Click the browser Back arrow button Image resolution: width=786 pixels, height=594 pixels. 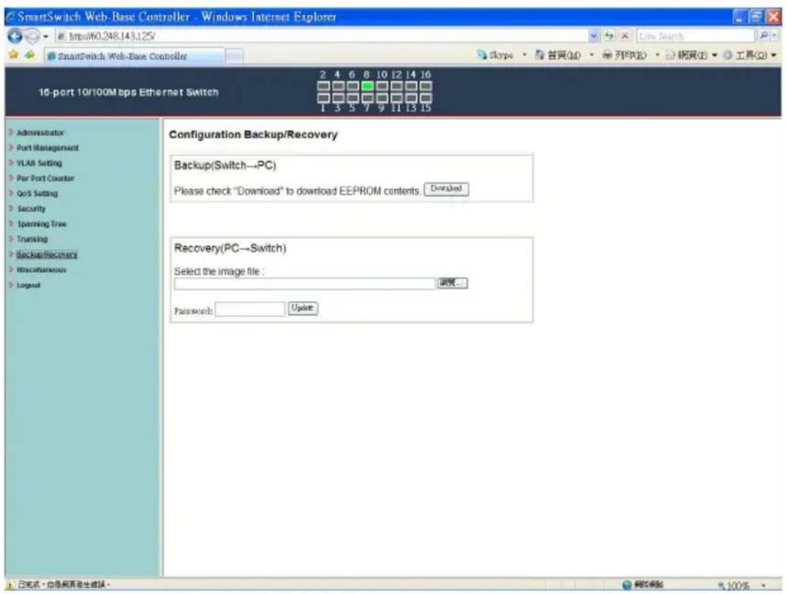(x=14, y=36)
